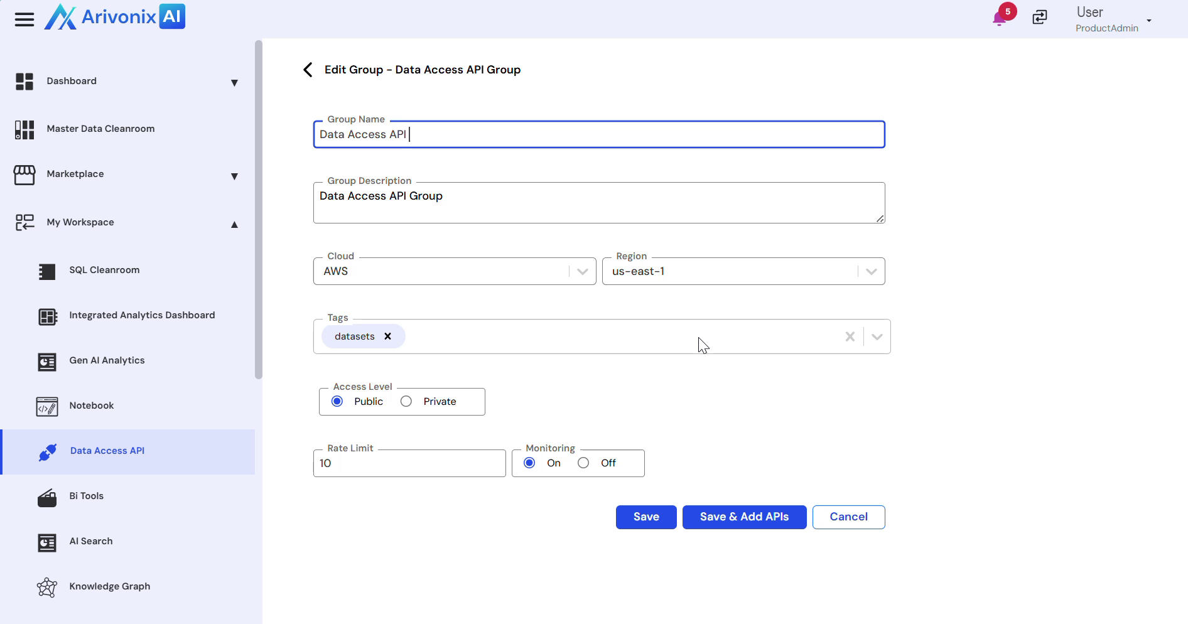The image size is (1188, 624).
Task: Click the notifications bell icon
Action: pyautogui.click(x=999, y=18)
